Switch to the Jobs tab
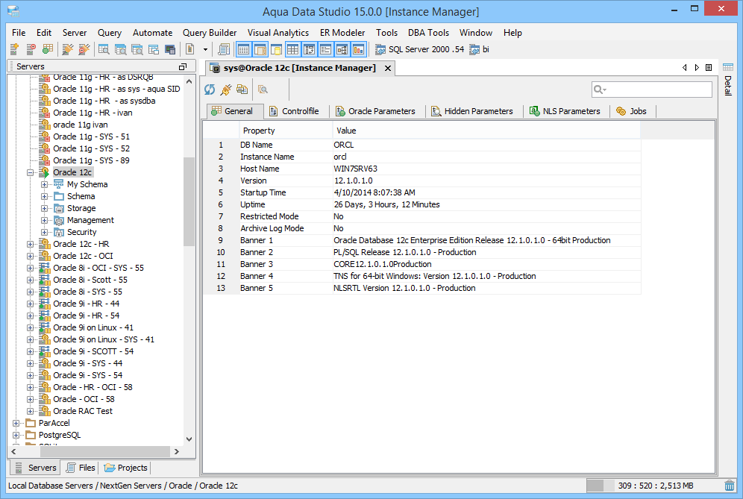743x499 pixels. tap(631, 111)
